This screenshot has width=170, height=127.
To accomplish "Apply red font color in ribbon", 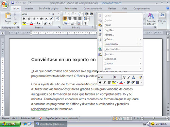I will point(31,23).
